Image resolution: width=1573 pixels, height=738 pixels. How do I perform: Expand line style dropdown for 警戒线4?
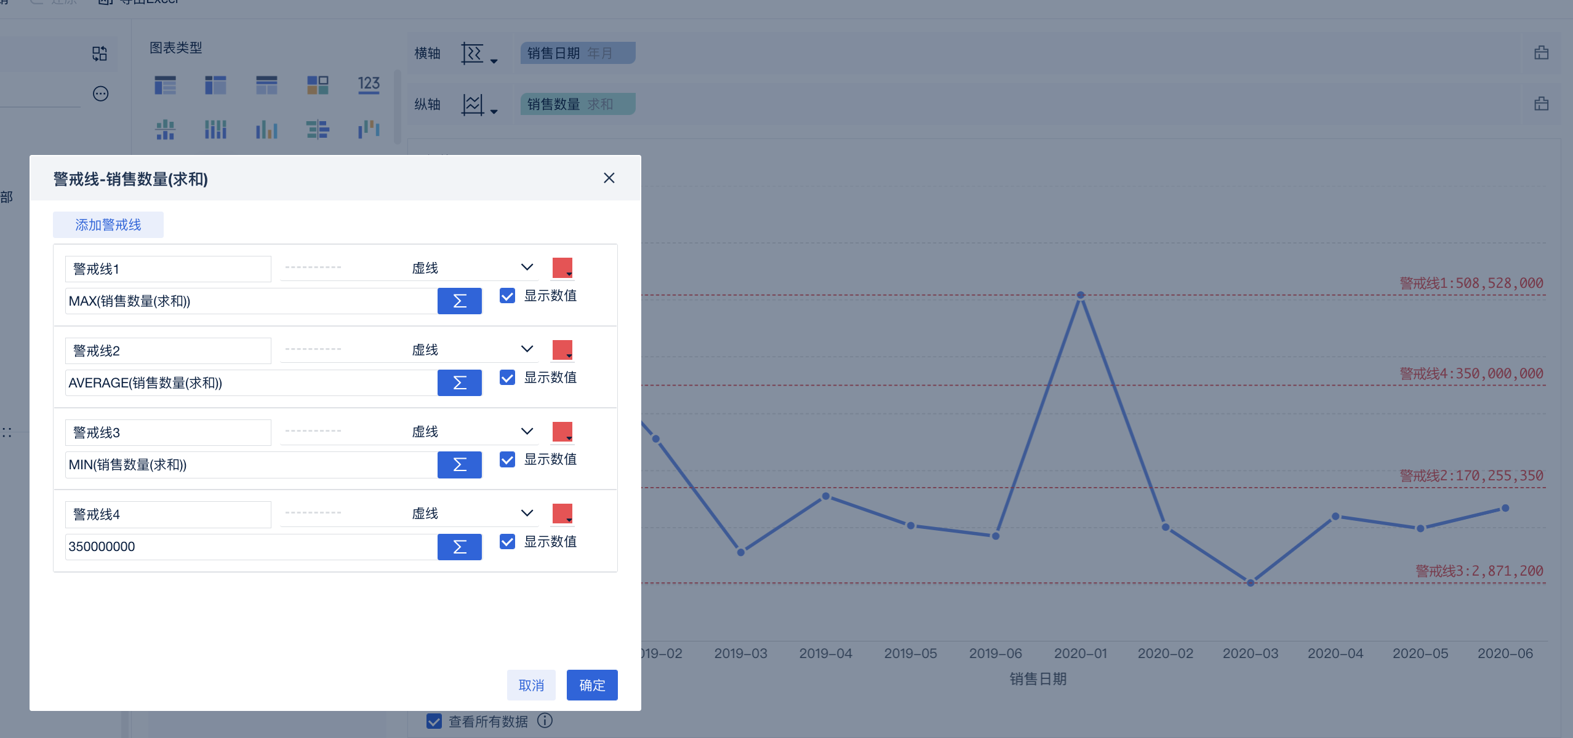pyautogui.click(x=409, y=513)
